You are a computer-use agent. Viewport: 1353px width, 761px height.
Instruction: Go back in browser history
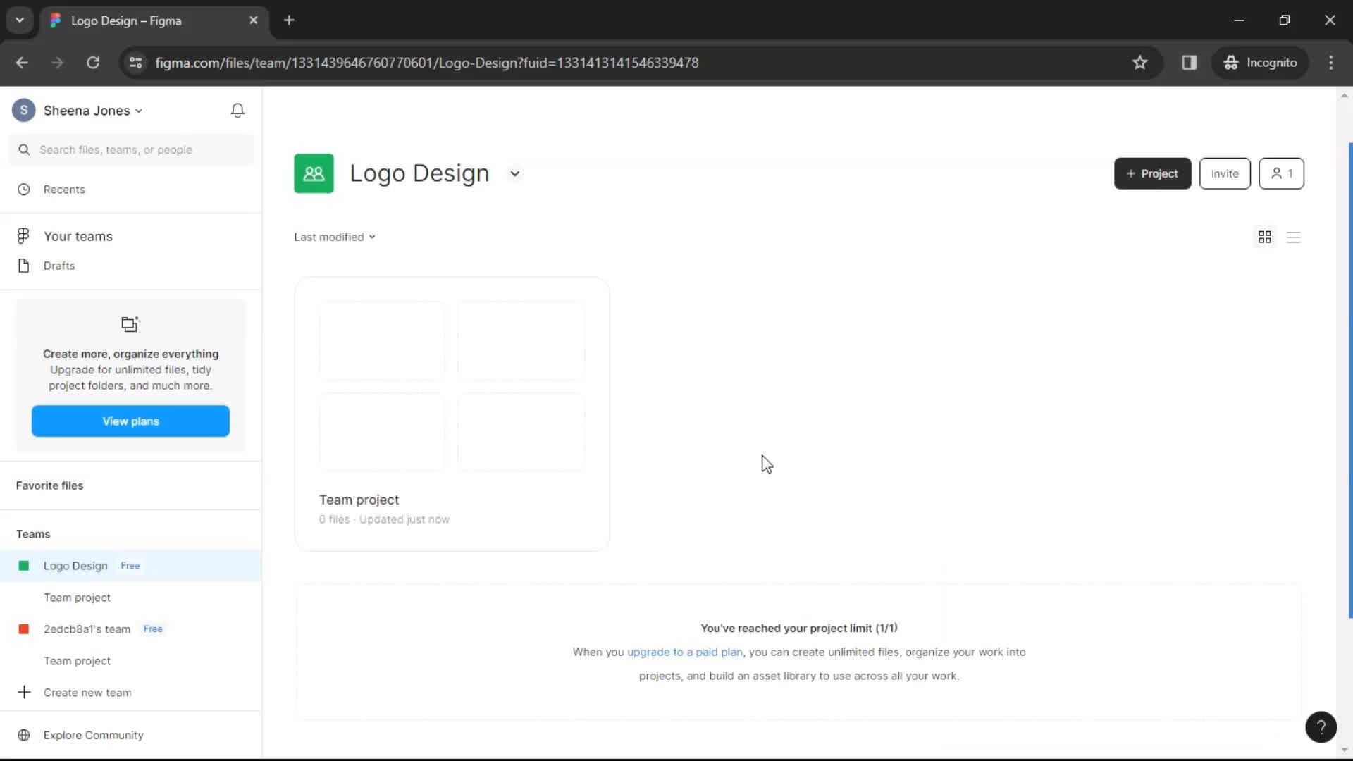22,63
